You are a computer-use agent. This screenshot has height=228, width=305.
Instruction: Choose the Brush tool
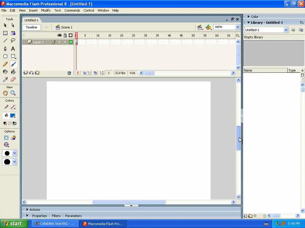coord(13,64)
